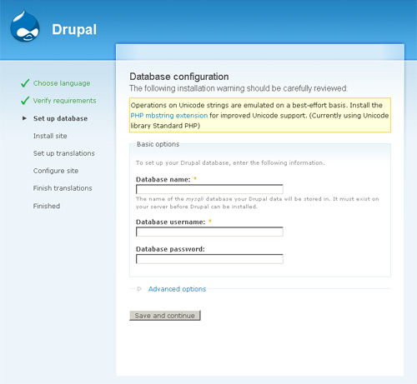
Task: Select the Choose language step
Action: pos(62,83)
